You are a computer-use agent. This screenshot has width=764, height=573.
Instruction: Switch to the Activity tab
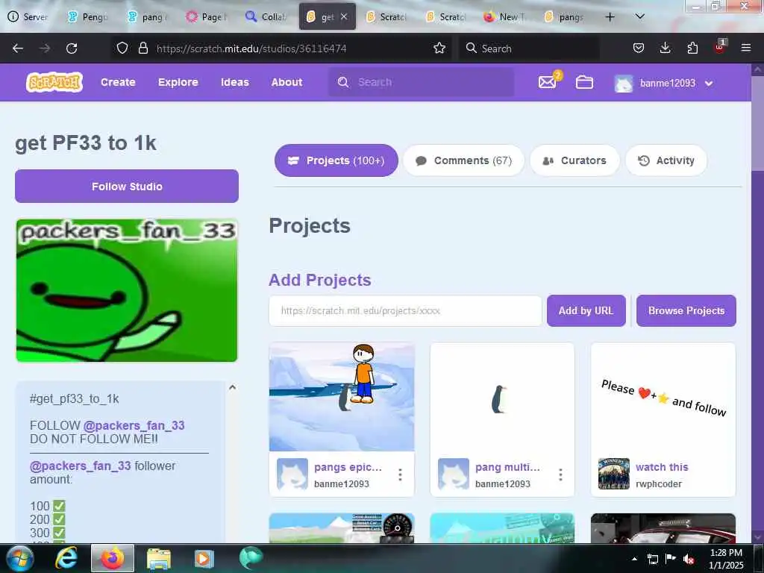pos(666,160)
